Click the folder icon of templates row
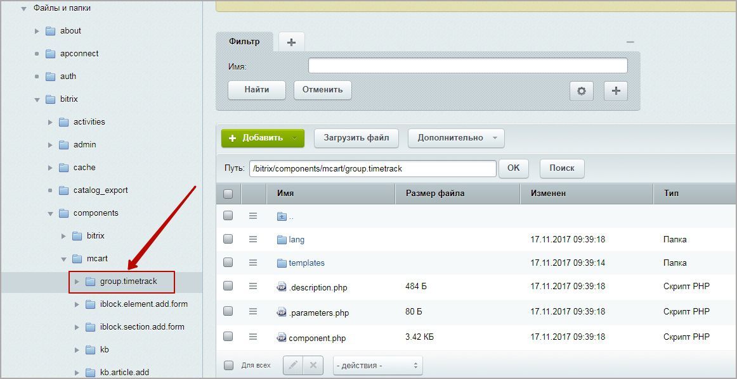The image size is (737, 379). 283,263
